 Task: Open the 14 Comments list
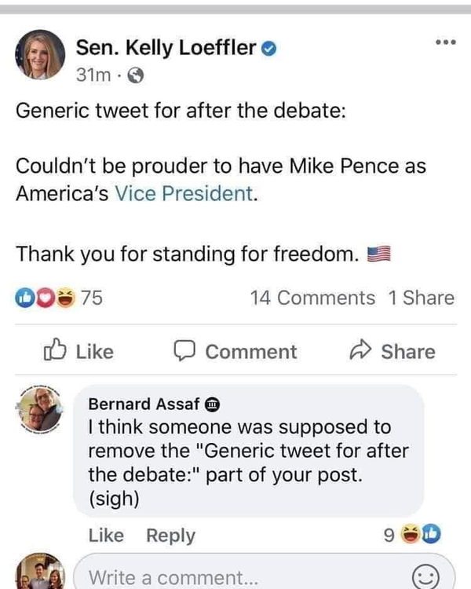click(x=312, y=298)
